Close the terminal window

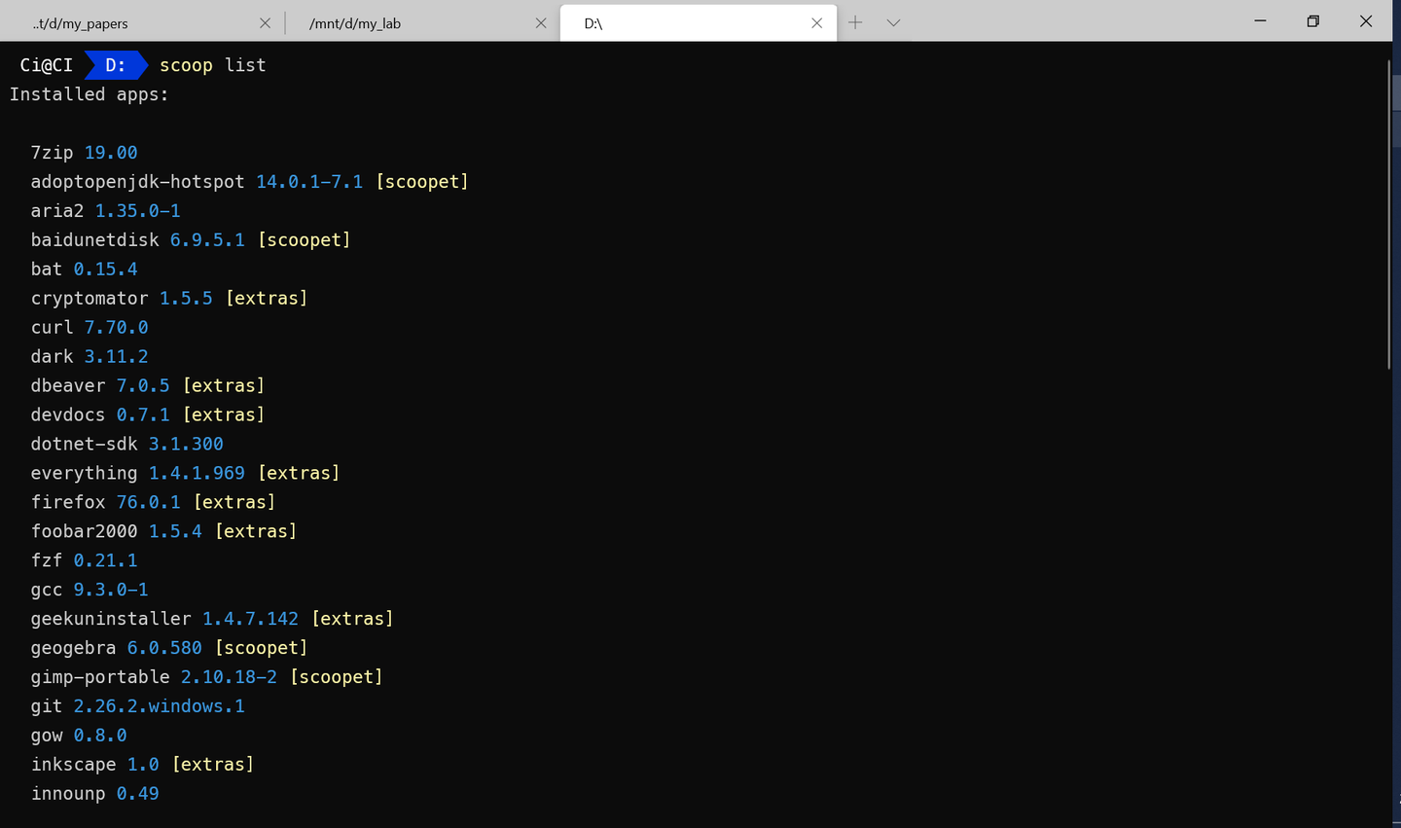(x=1366, y=21)
